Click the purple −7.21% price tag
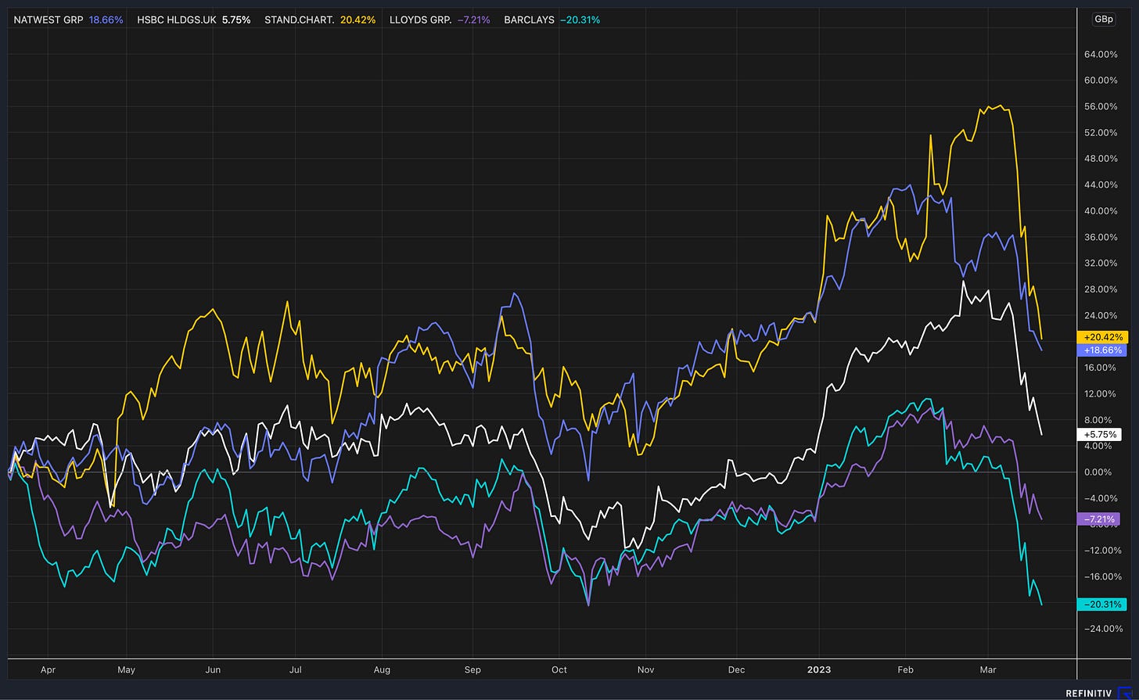 (1099, 519)
